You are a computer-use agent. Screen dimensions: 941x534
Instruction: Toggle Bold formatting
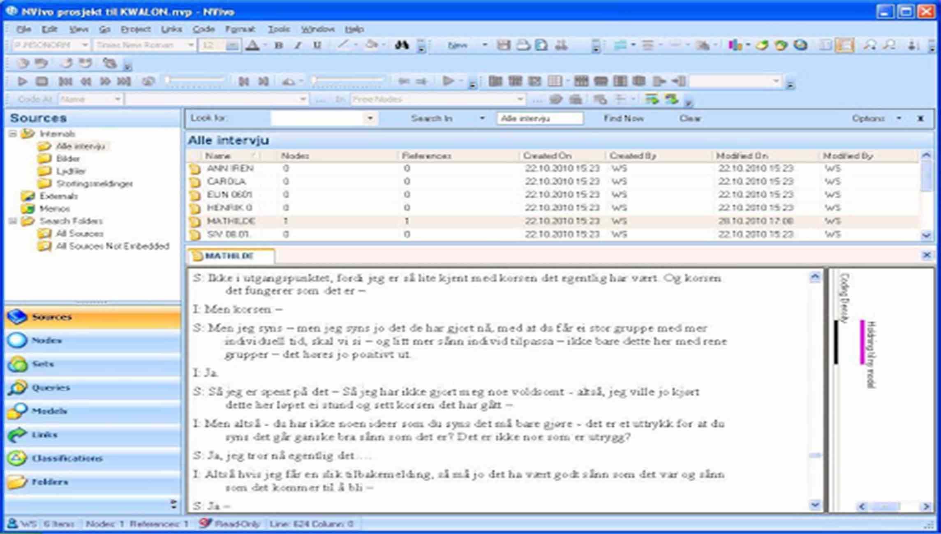(278, 45)
